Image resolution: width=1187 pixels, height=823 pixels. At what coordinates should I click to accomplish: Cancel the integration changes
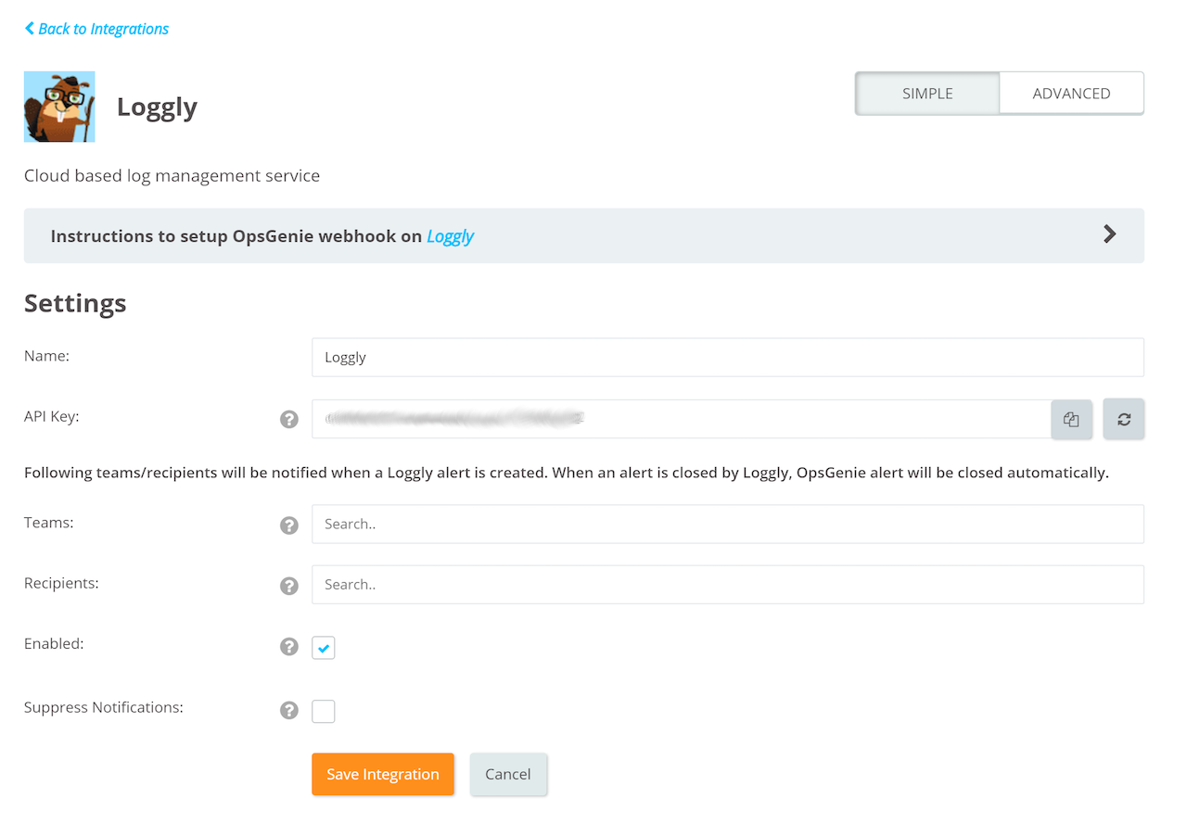pyautogui.click(x=508, y=774)
